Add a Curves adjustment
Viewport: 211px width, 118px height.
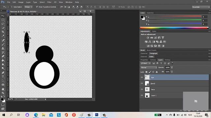[155, 38]
